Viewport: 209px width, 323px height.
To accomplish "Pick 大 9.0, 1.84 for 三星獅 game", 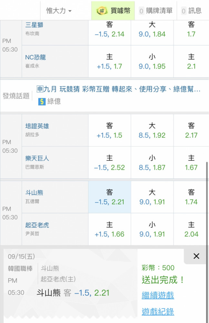I will (152, 29).
